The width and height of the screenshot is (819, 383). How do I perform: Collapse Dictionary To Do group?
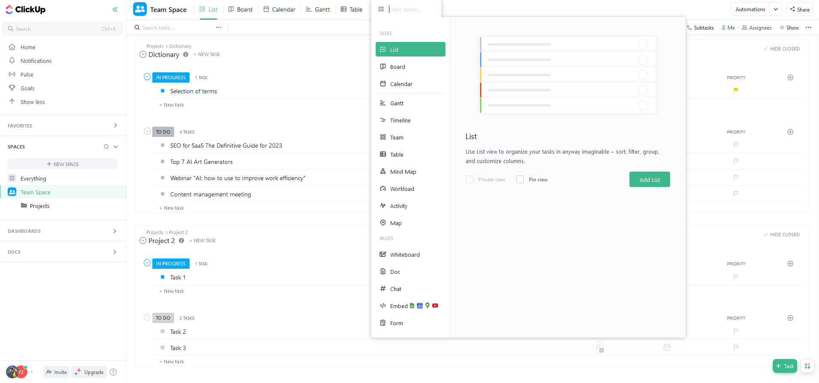[x=147, y=131]
